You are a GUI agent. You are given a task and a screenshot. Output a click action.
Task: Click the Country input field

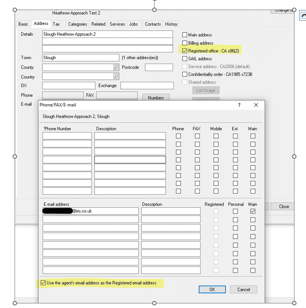(x=78, y=76)
